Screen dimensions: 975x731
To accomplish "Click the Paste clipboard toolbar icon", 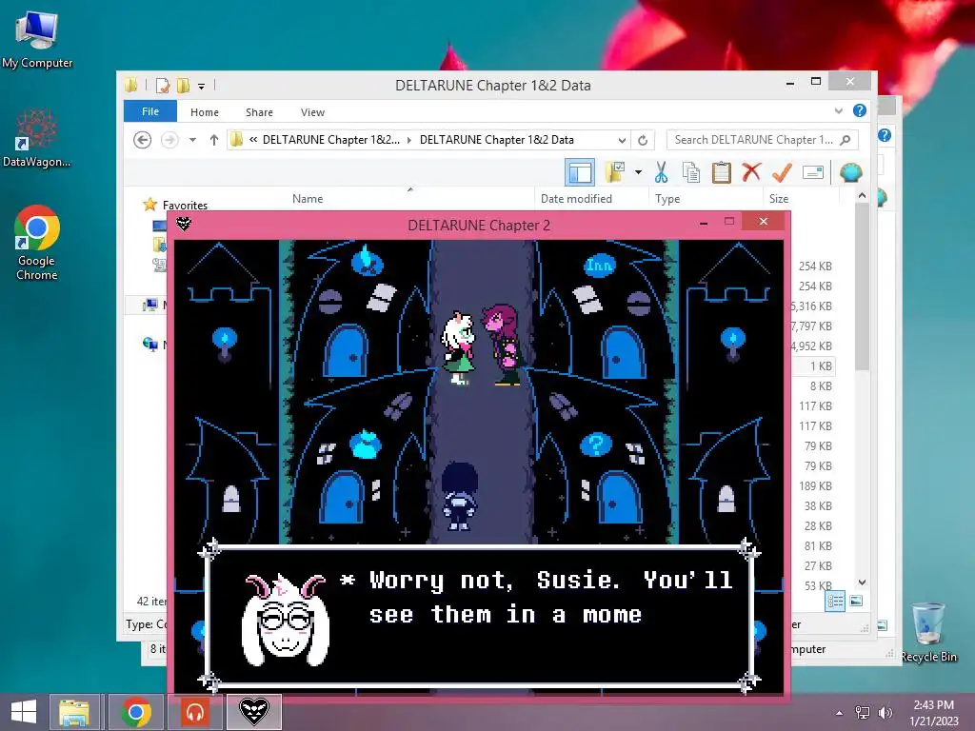I will (721, 172).
